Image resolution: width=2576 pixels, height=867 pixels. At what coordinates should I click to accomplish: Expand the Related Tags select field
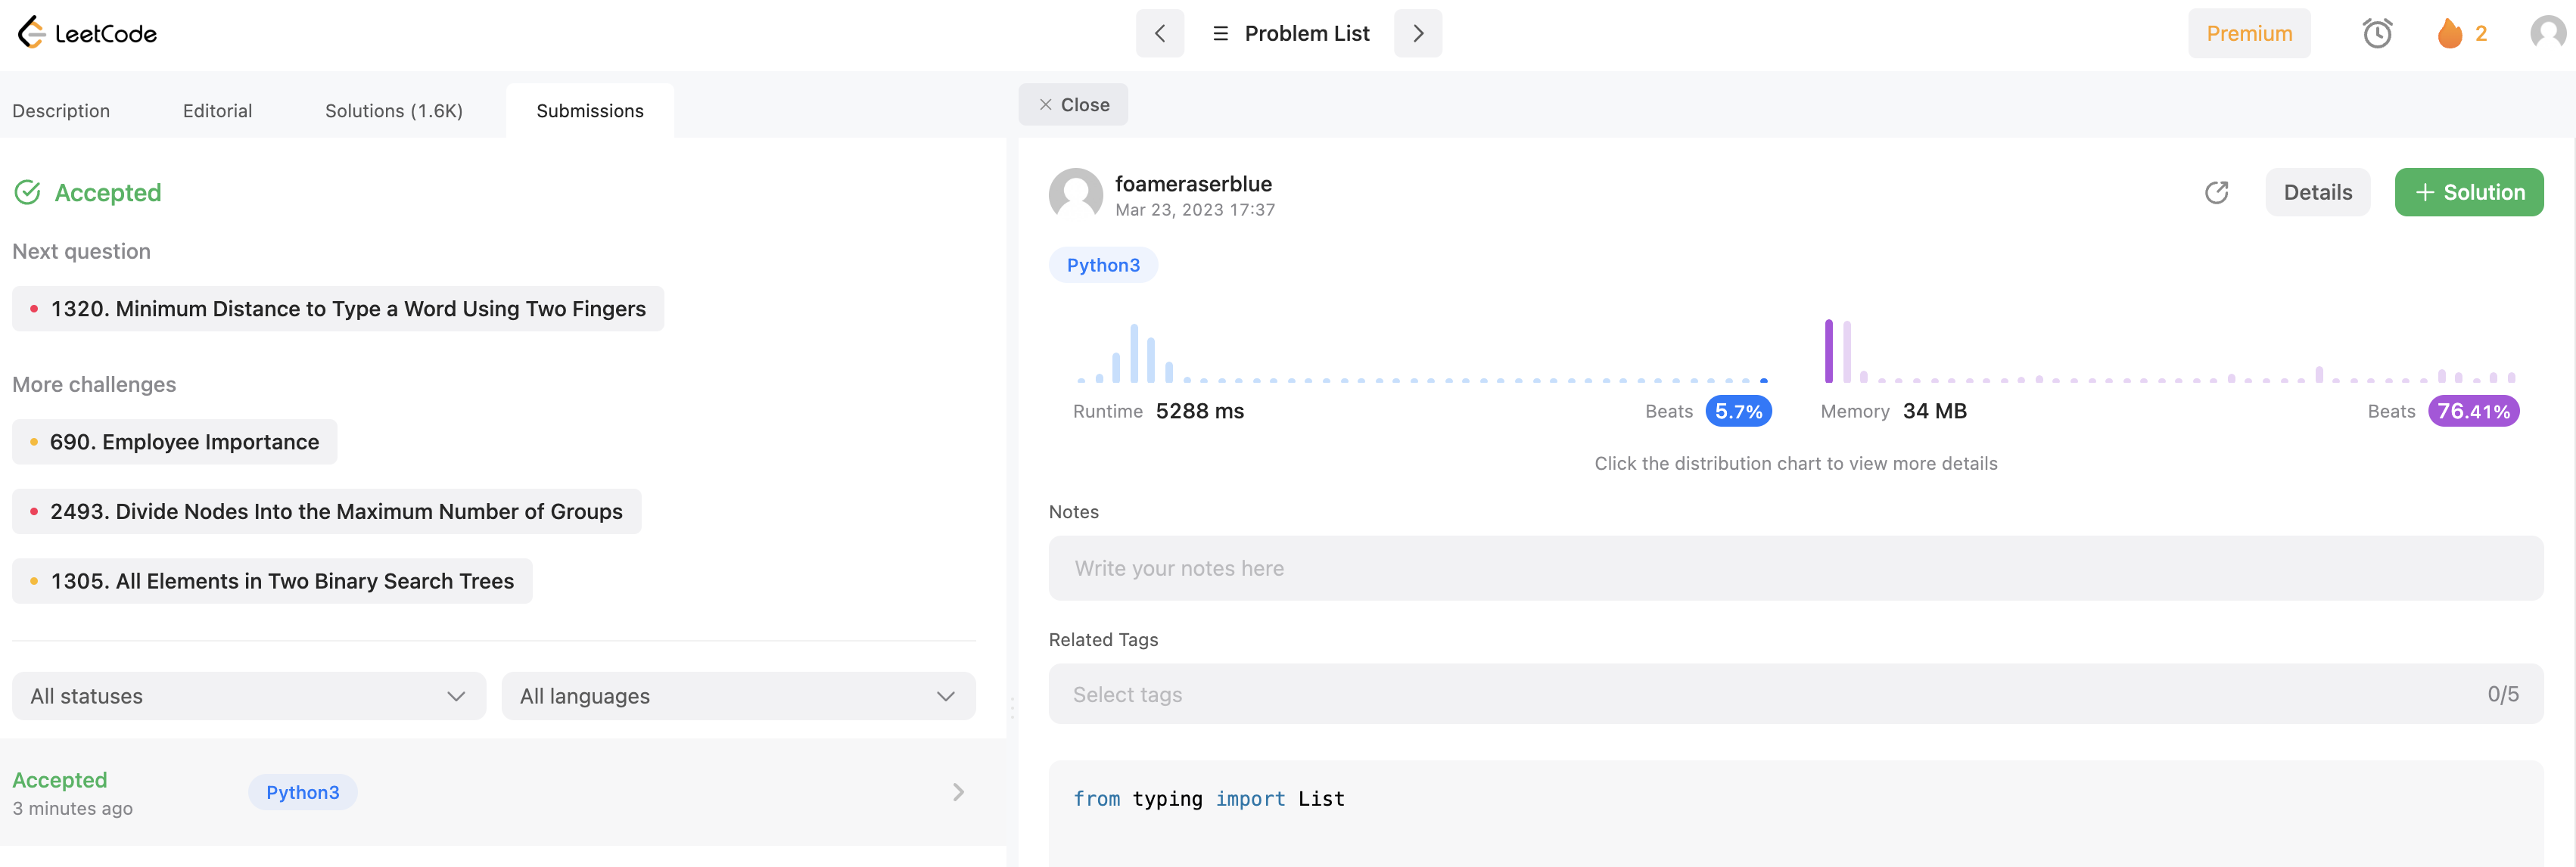click(x=1794, y=694)
